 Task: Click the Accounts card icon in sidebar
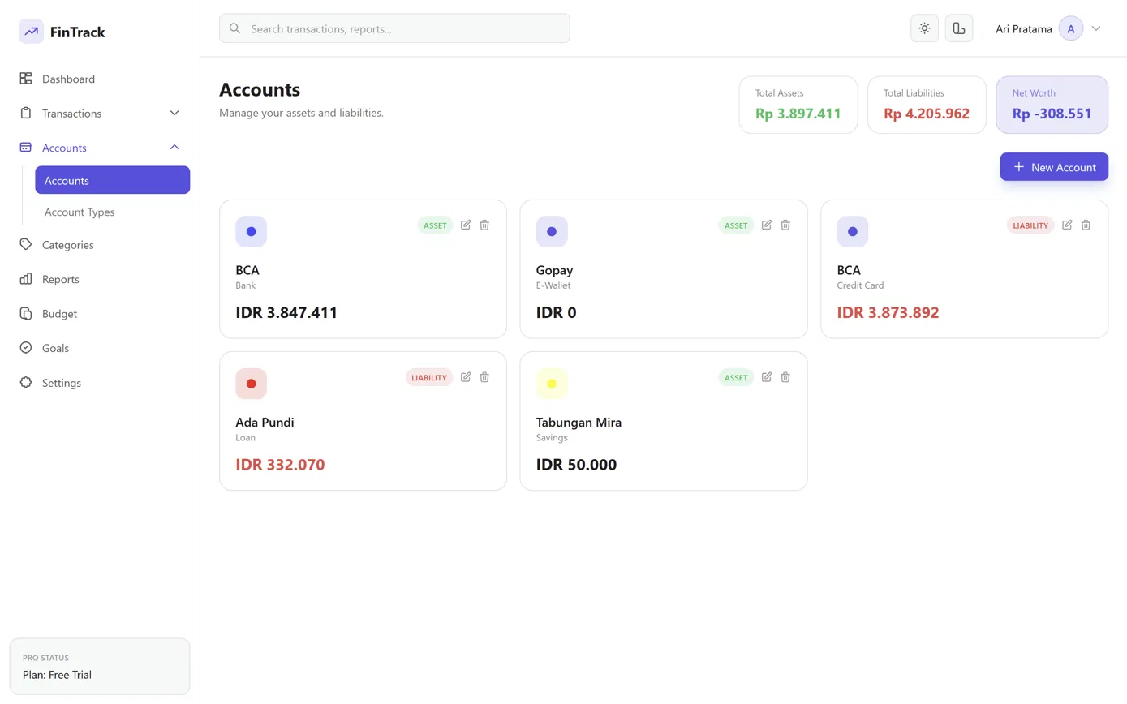[26, 148]
